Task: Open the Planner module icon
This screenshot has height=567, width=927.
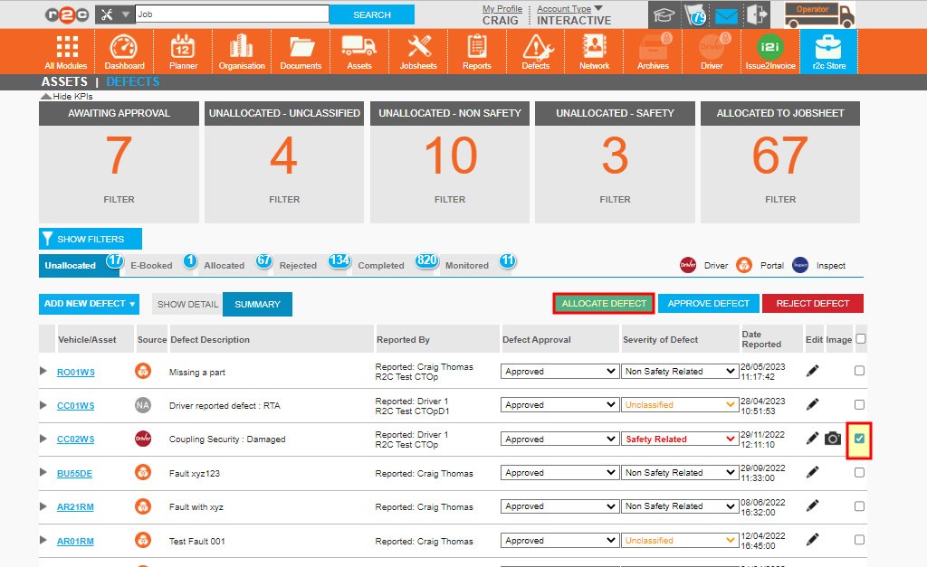Action: (183, 51)
